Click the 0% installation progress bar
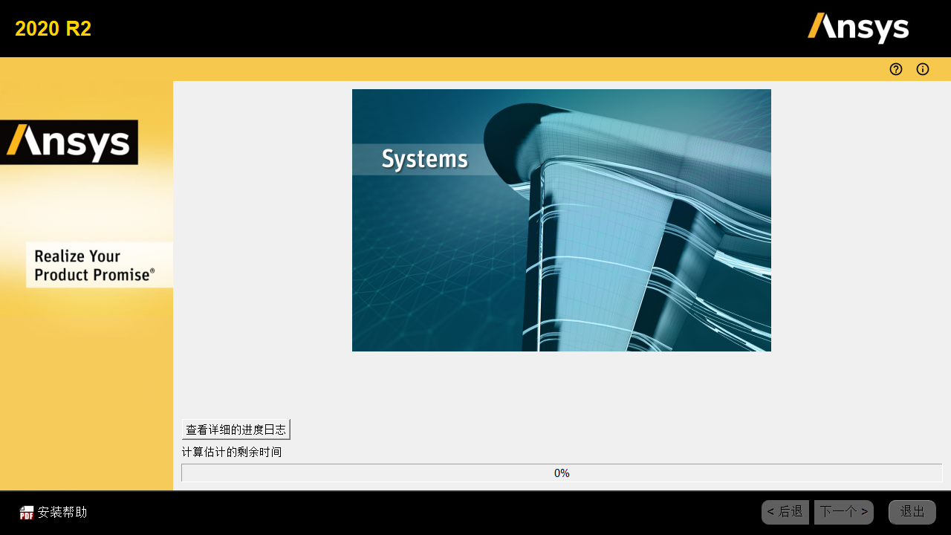 point(562,473)
